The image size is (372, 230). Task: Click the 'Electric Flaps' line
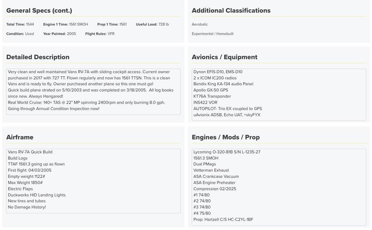[20, 189]
